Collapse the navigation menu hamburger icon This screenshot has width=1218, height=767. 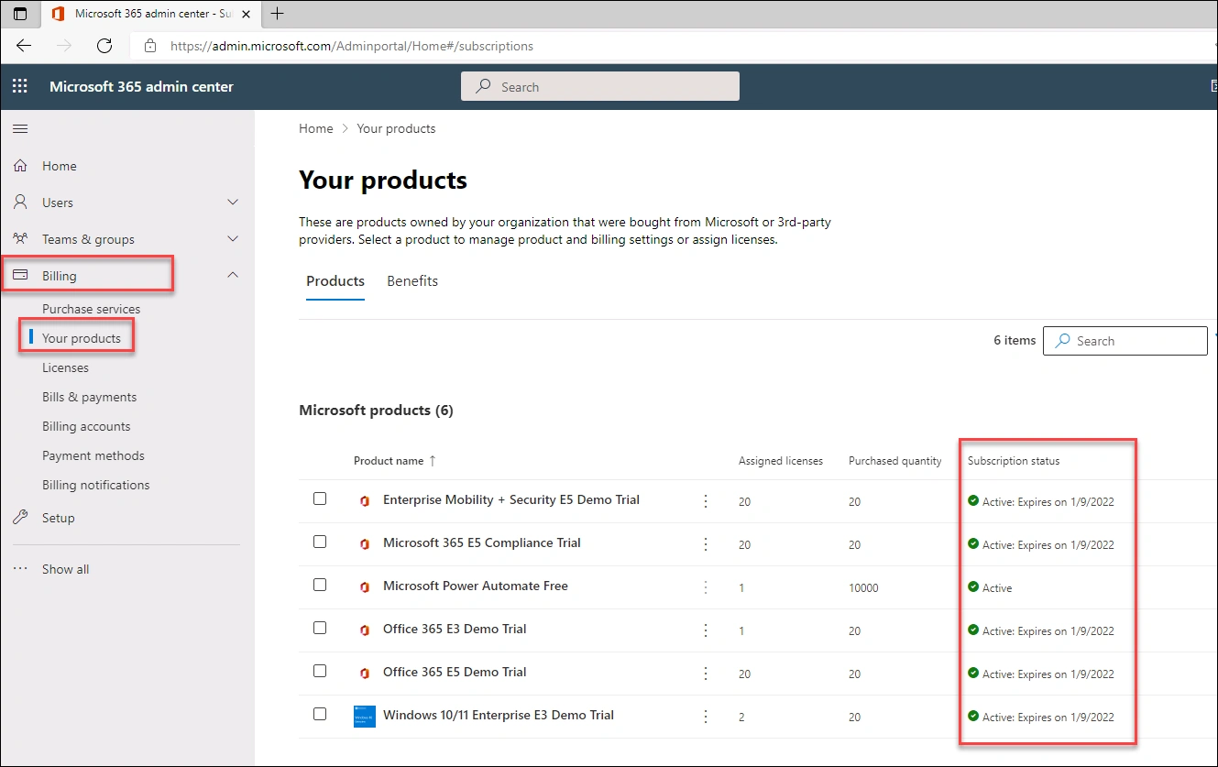[20, 129]
